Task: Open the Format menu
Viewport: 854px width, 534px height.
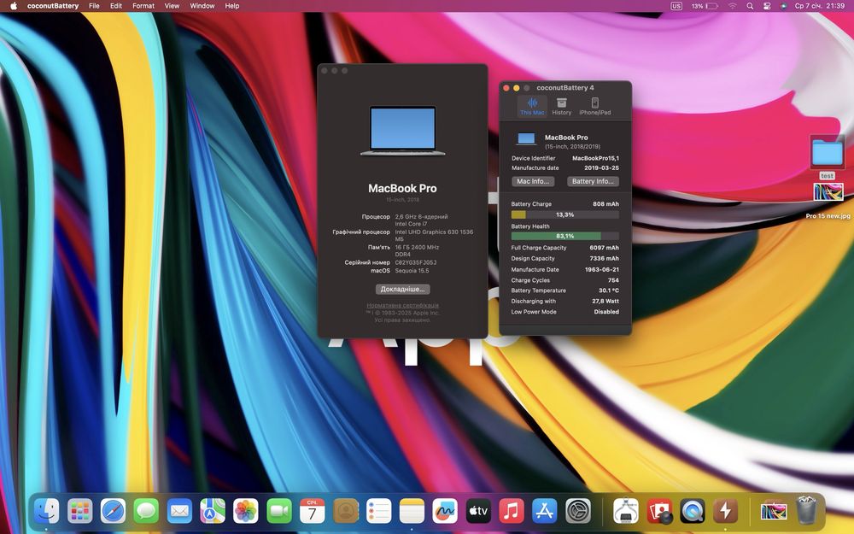Action: click(x=143, y=6)
